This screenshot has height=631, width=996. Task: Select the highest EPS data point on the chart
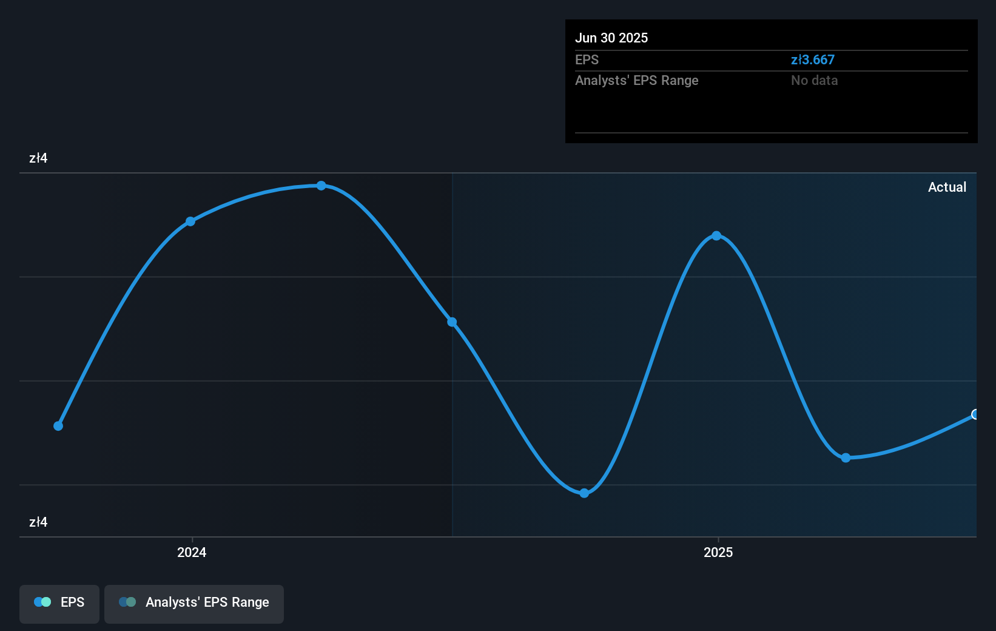click(321, 186)
